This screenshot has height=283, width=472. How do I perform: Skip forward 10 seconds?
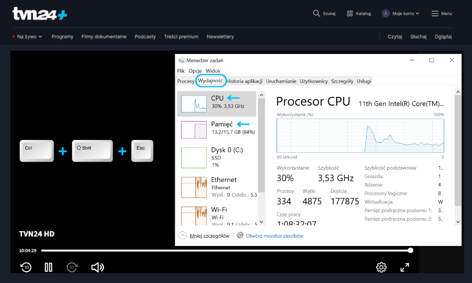pyautogui.click(x=72, y=267)
